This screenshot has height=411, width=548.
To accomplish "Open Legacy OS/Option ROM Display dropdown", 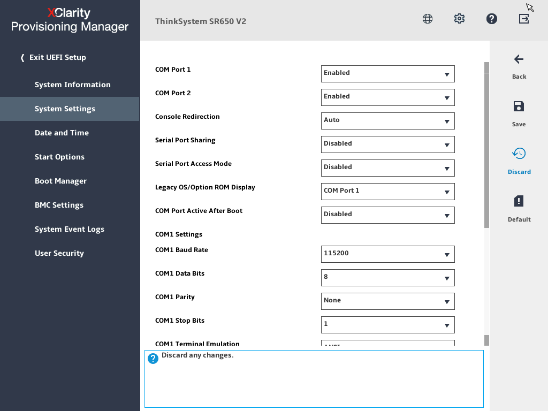I will (387, 192).
